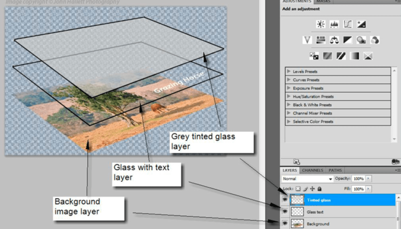The height and width of the screenshot is (229, 401).
Task: Hide the Glass text layer
Action: click(285, 211)
